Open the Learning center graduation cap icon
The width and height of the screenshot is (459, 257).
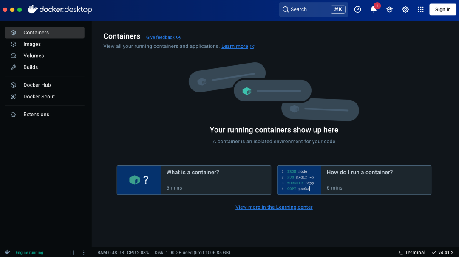click(389, 9)
